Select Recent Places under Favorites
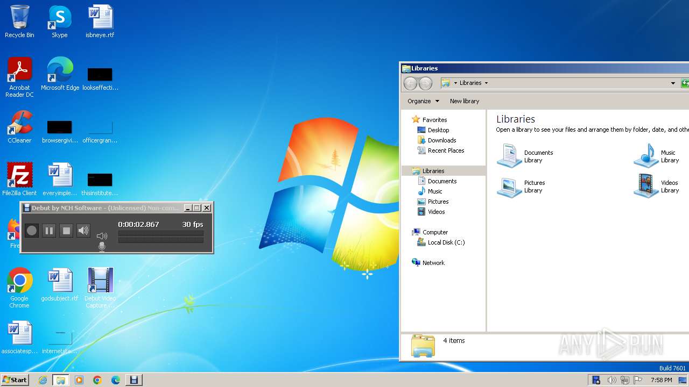Screen dimensions: 689x387 (x=441, y=150)
